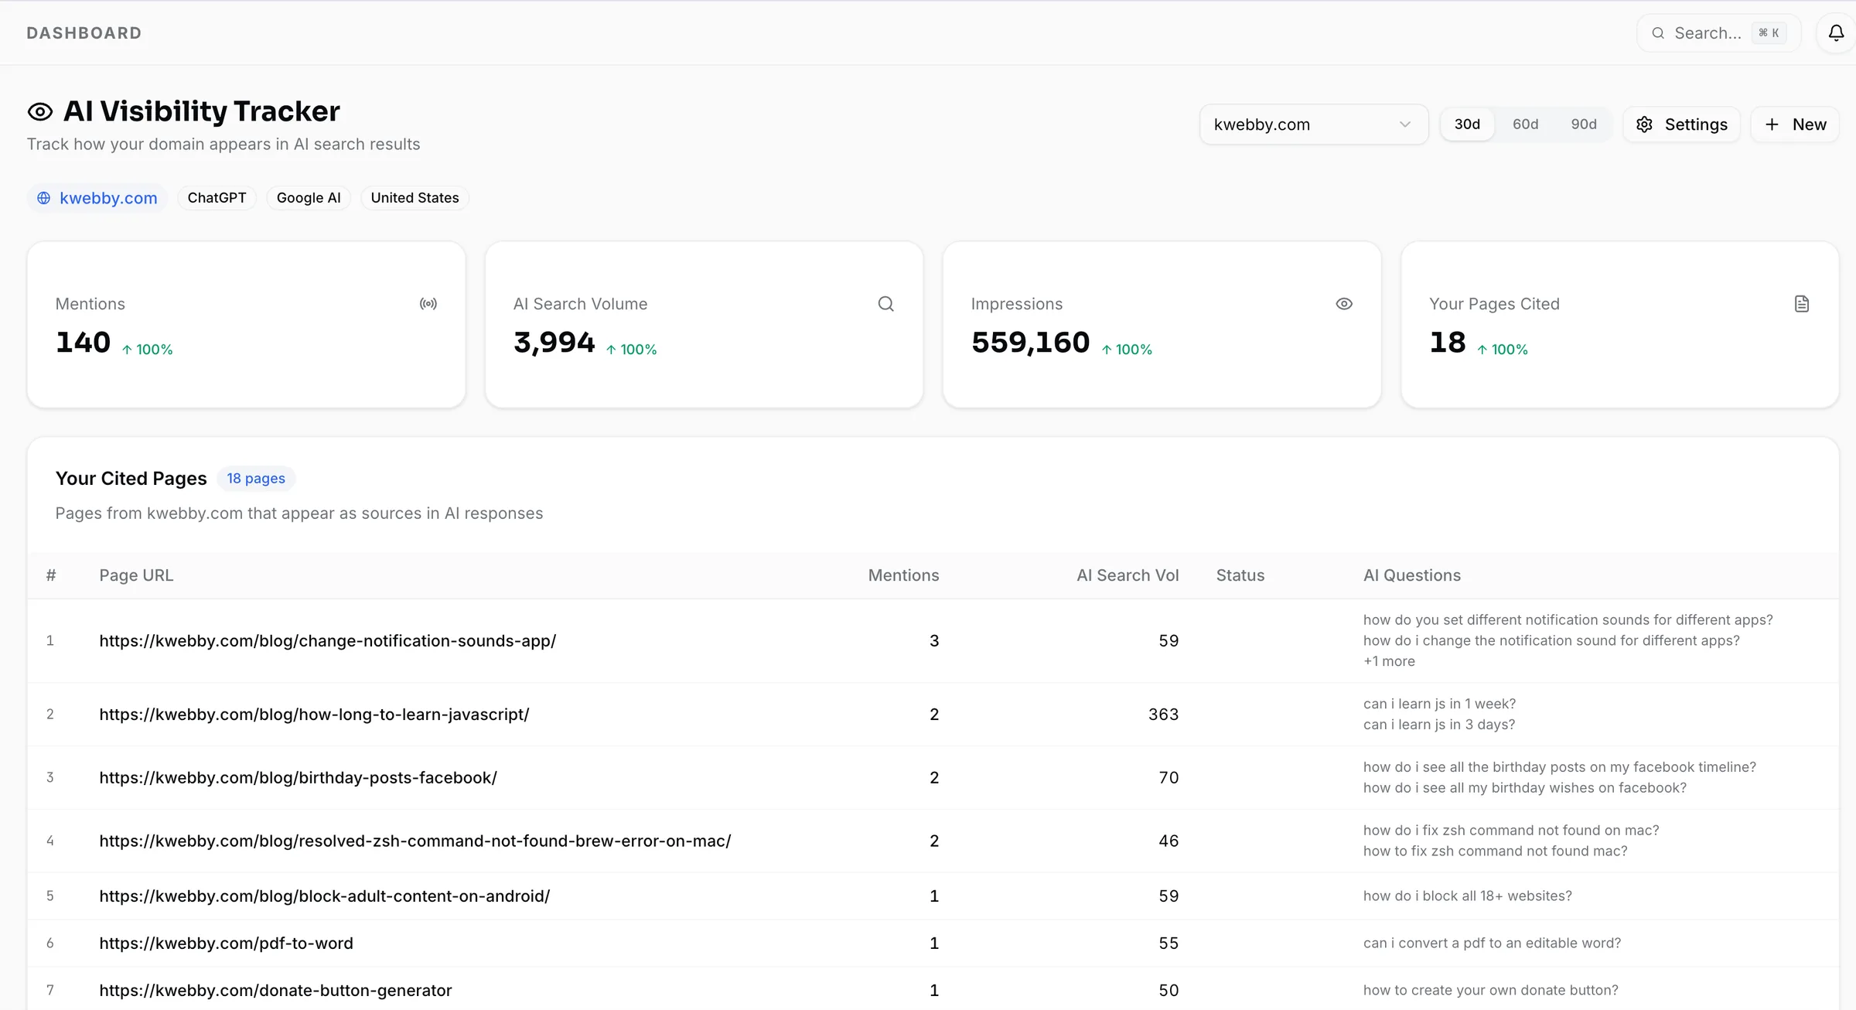Viewport: 1856px width, 1010px height.
Task: Open the kwebby.com domain dropdown
Action: [1312, 125]
